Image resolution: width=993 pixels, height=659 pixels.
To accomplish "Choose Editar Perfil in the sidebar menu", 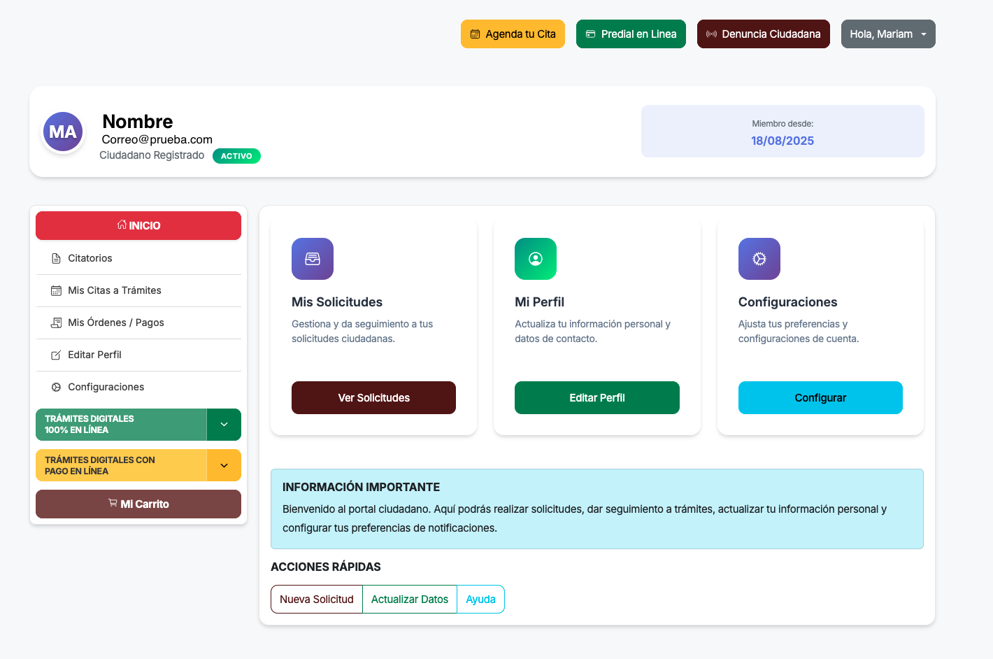I will click(138, 355).
